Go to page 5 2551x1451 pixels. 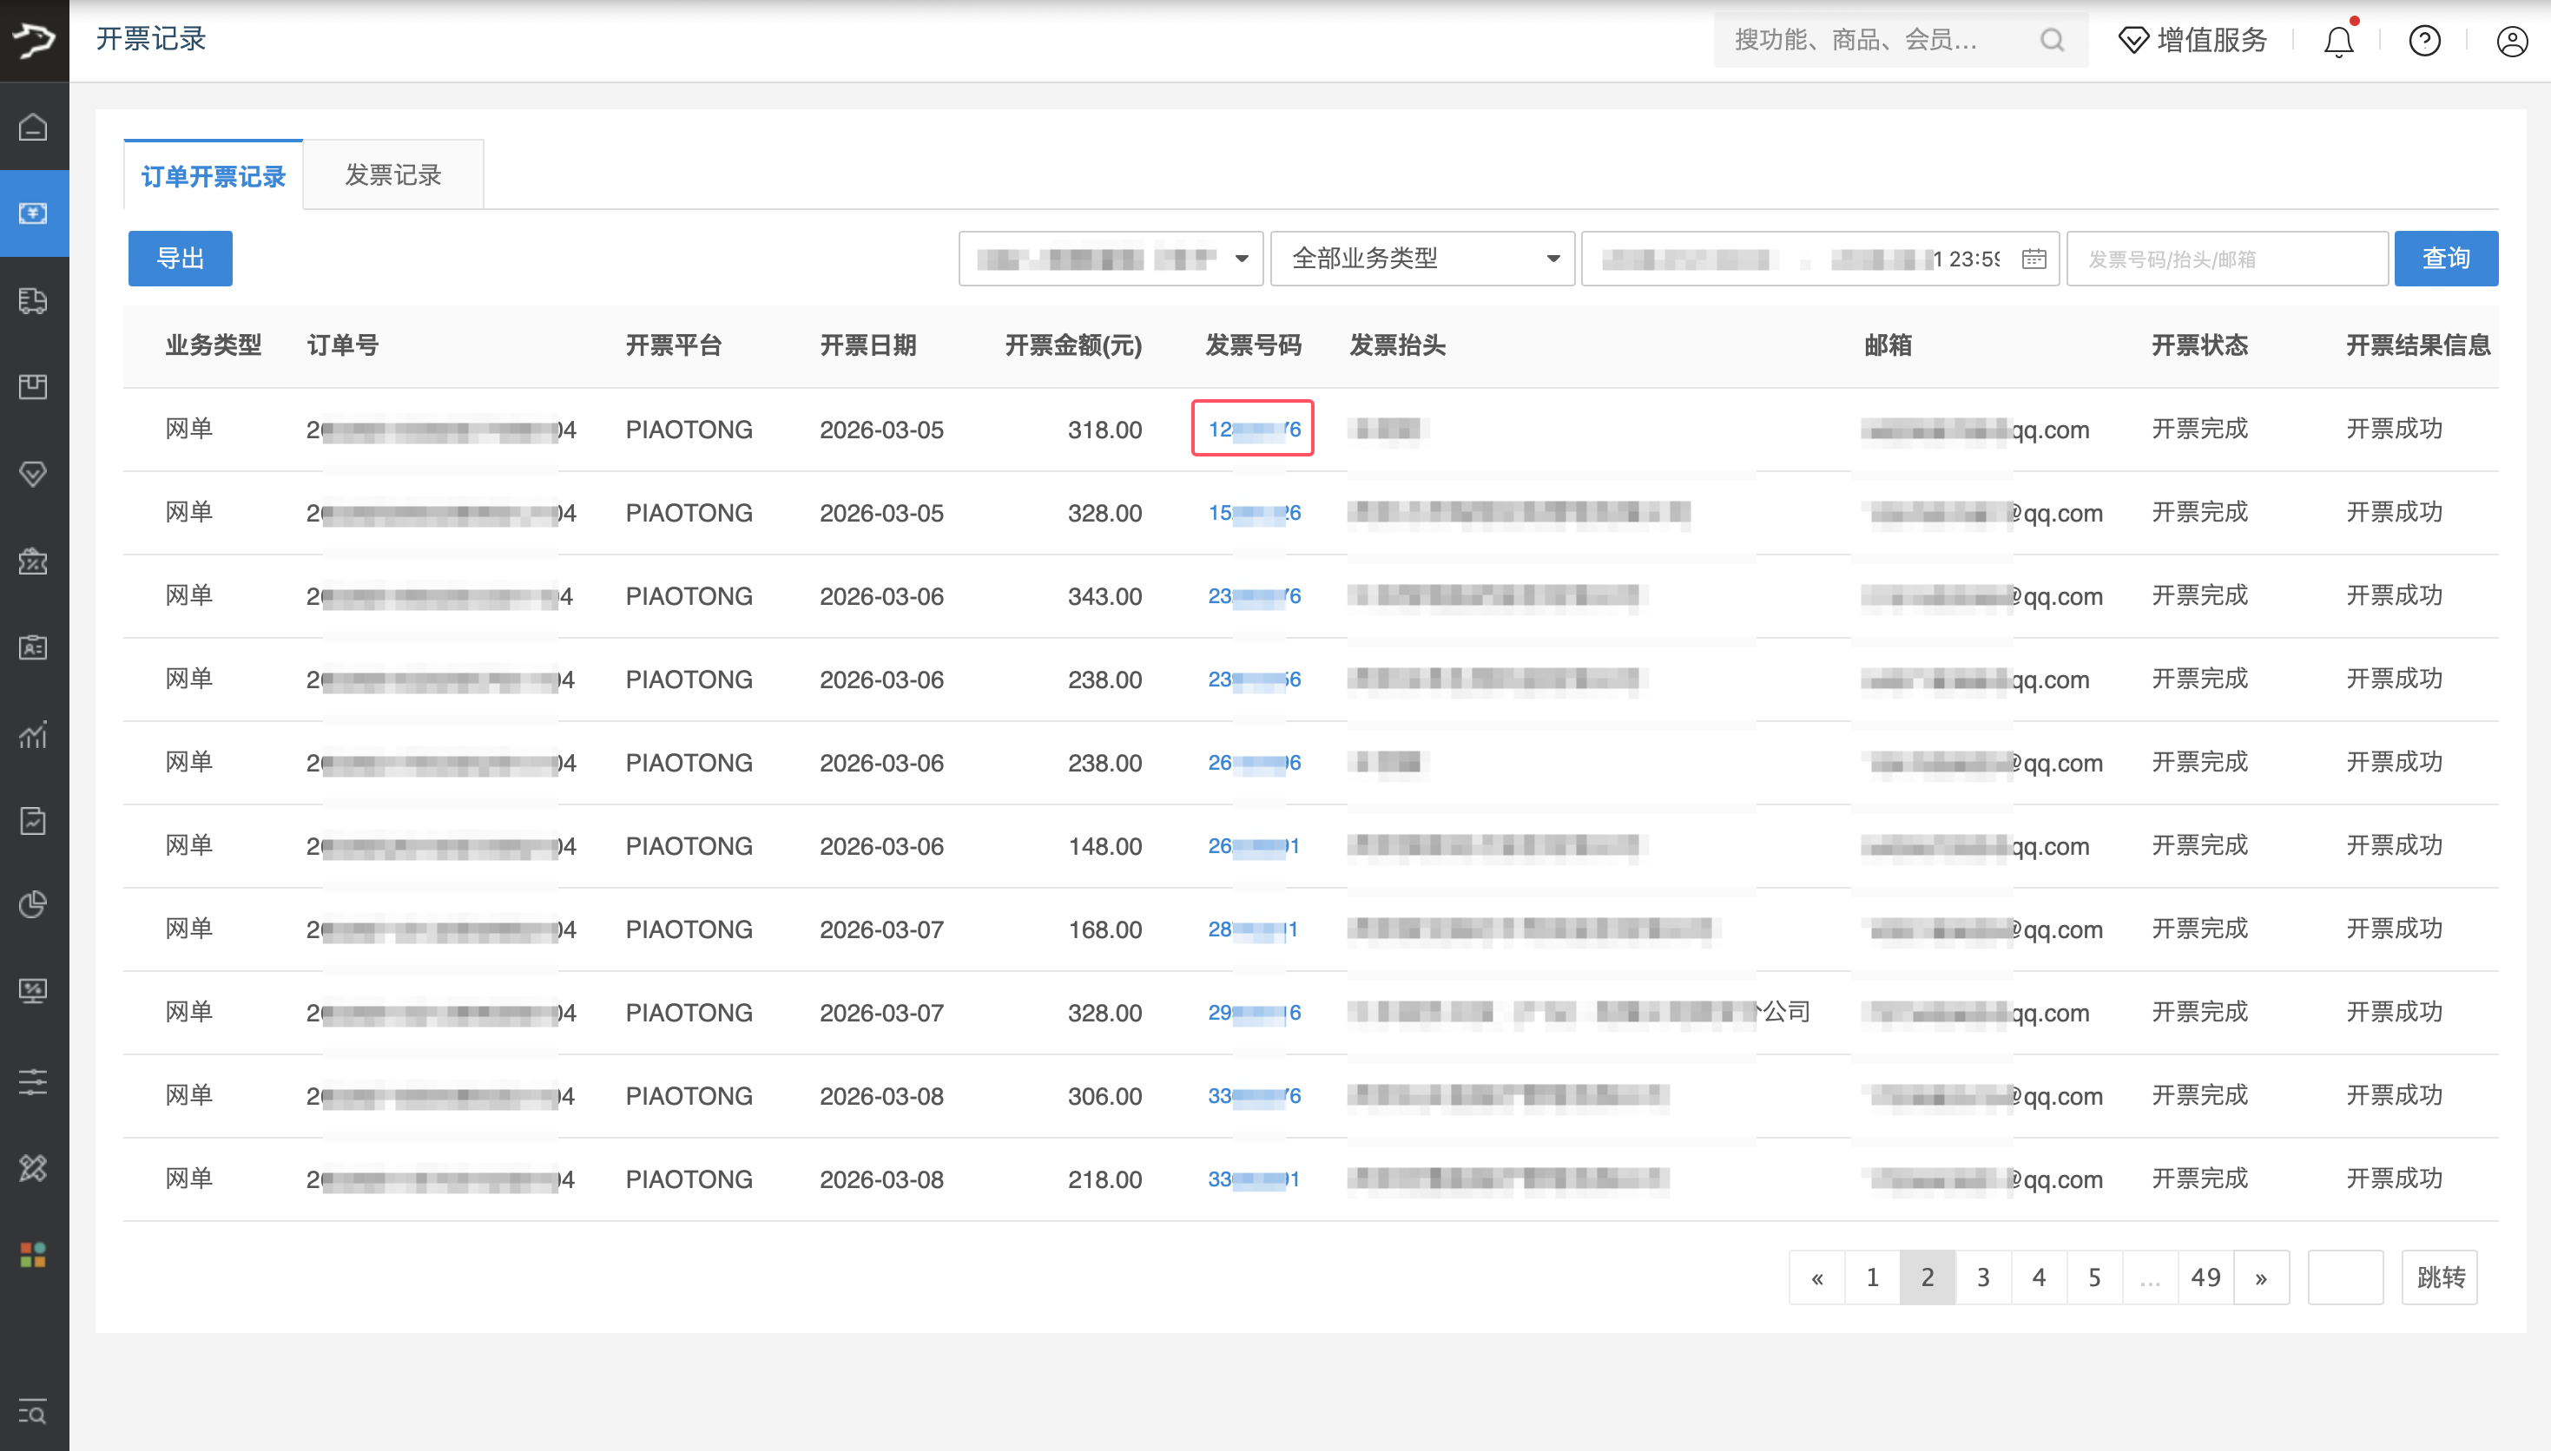[2094, 1277]
